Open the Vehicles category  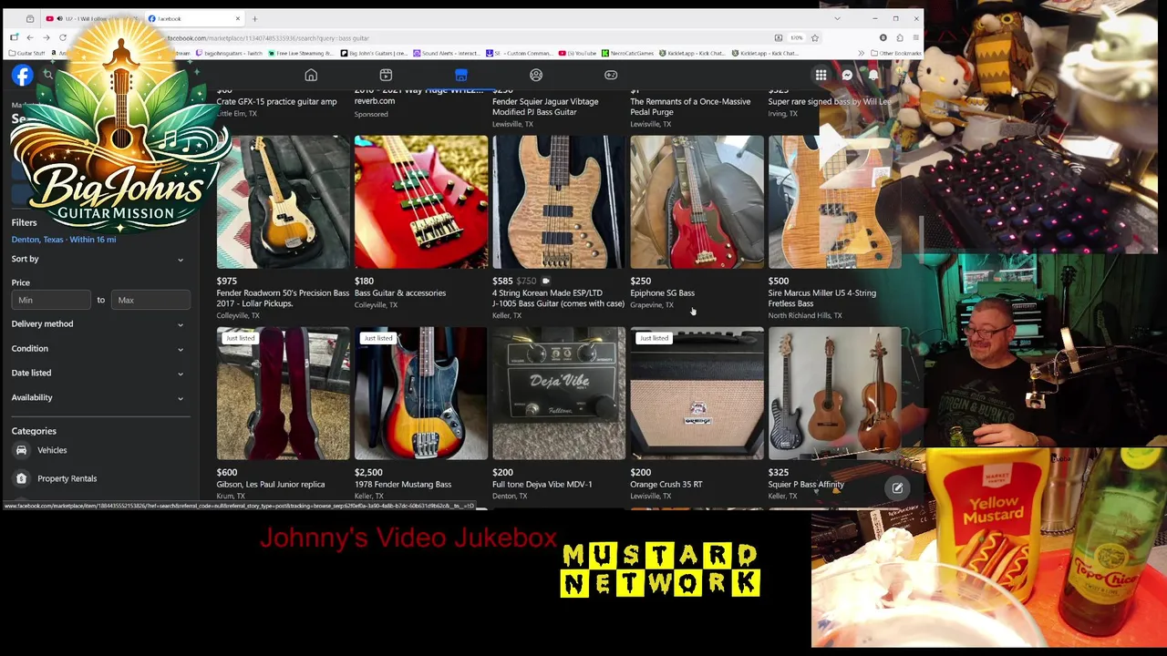99,450
